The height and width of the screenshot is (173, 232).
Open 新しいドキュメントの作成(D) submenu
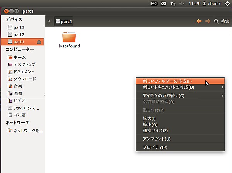coord(180,87)
